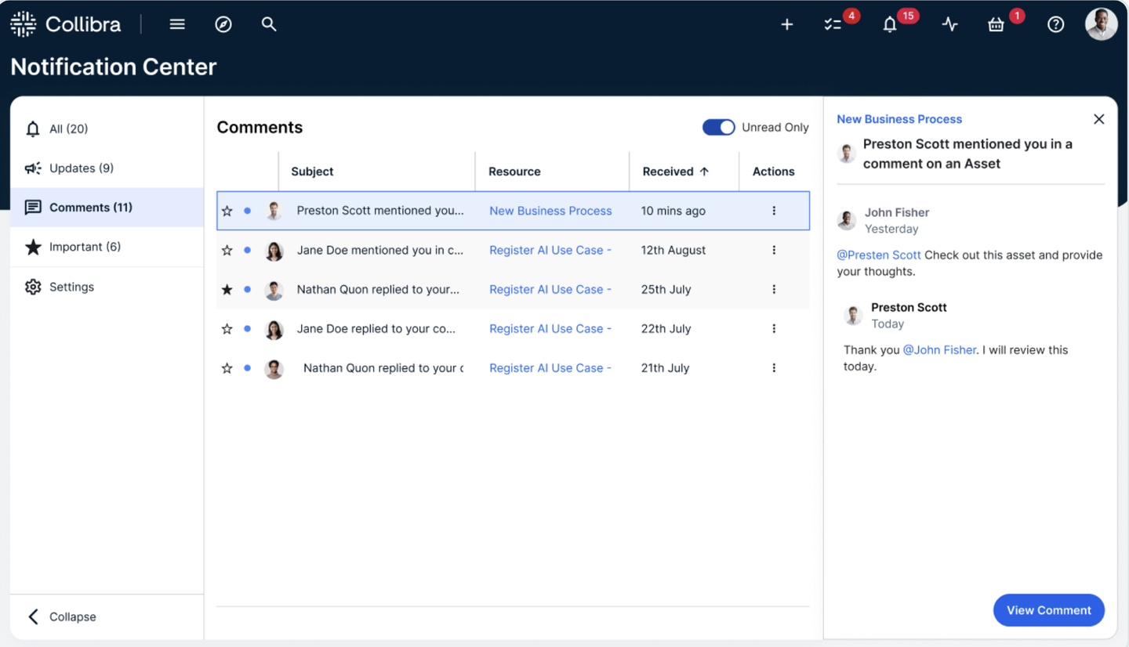Open the tasks checklist icon
This screenshot has height=647, width=1129.
point(833,25)
